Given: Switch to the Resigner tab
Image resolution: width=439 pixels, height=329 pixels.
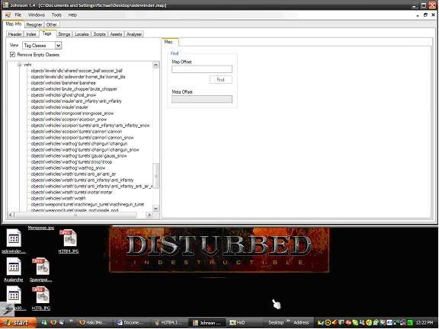Looking at the screenshot, I should tap(34, 24).
